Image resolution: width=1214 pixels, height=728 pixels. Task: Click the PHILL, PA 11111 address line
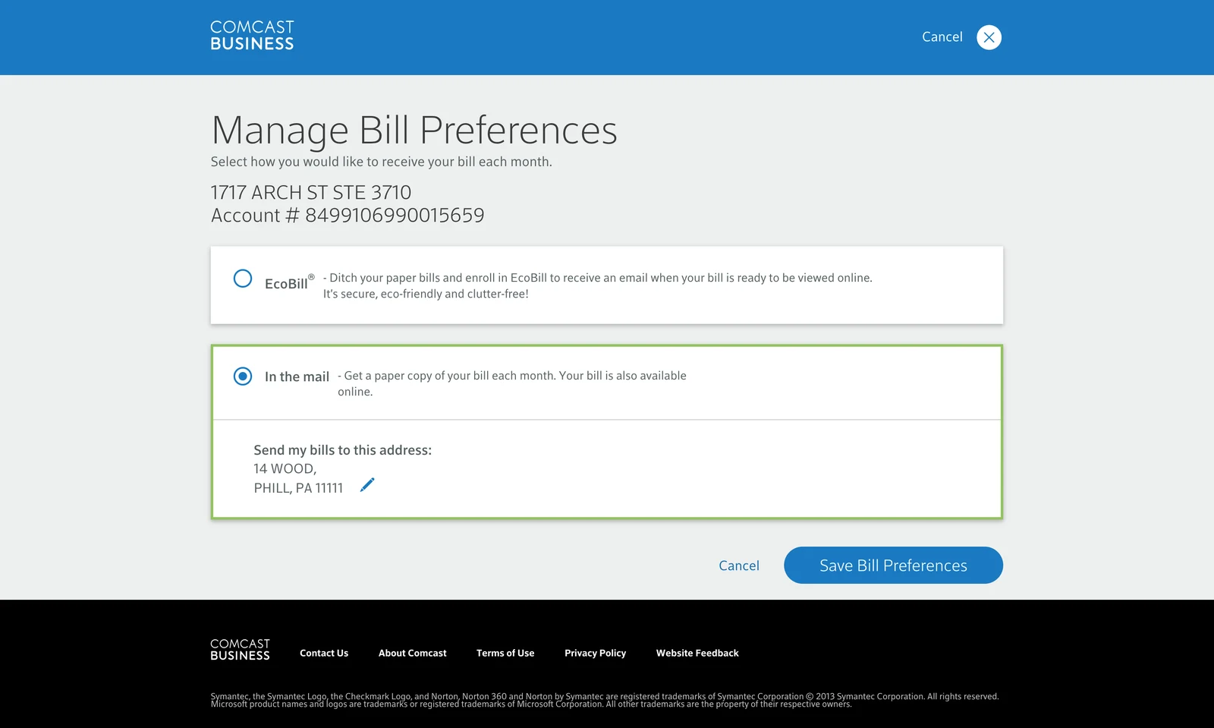pos(298,488)
